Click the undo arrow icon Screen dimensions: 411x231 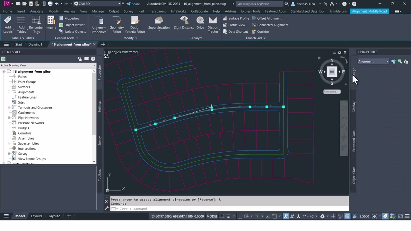[x=57, y=4]
